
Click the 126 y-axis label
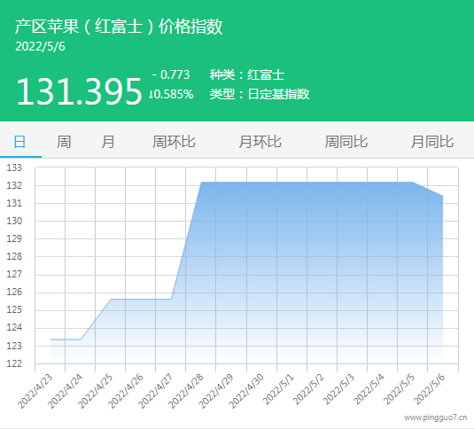(x=14, y=292)
